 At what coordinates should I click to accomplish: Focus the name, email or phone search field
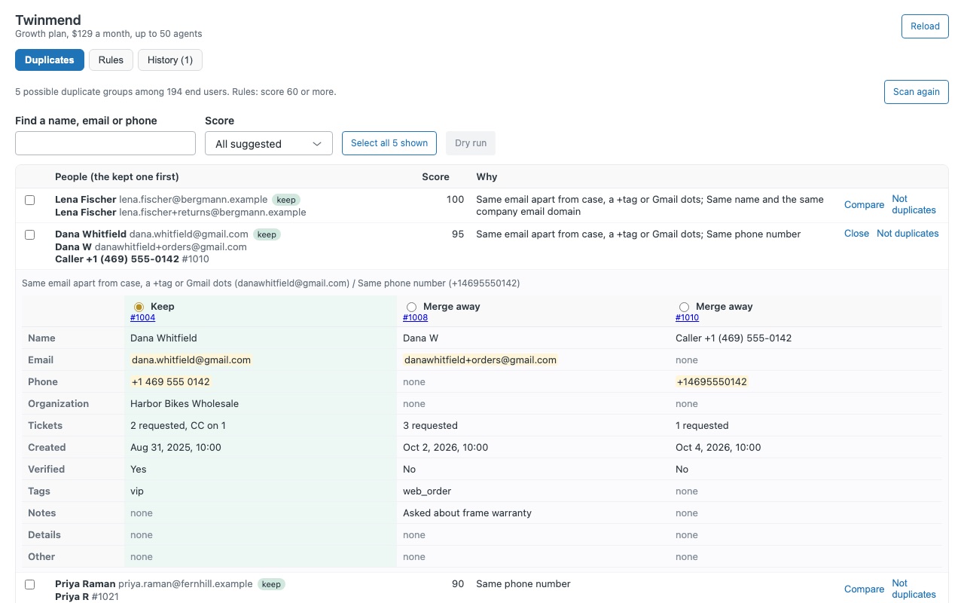pyautogui.click(x=105, y=143)
